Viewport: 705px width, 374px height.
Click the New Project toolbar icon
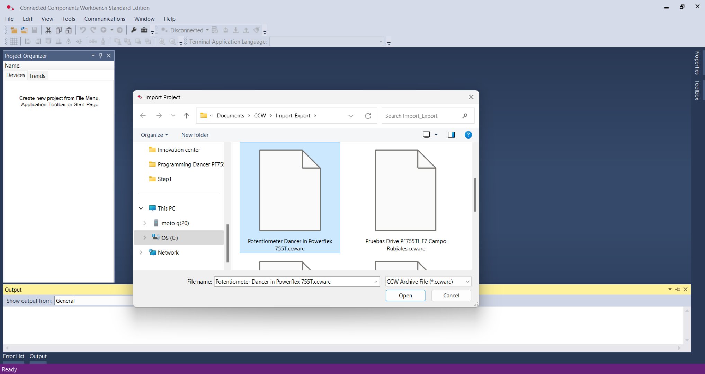14,30
